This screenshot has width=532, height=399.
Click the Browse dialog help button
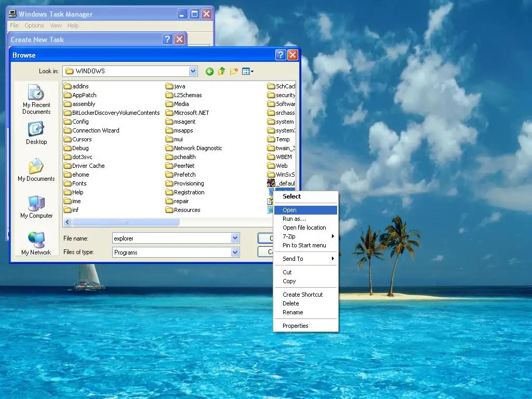tap(281, 55)
